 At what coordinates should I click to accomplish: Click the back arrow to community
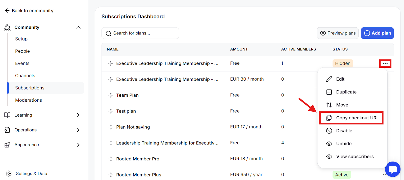click(x=7, y=11)
